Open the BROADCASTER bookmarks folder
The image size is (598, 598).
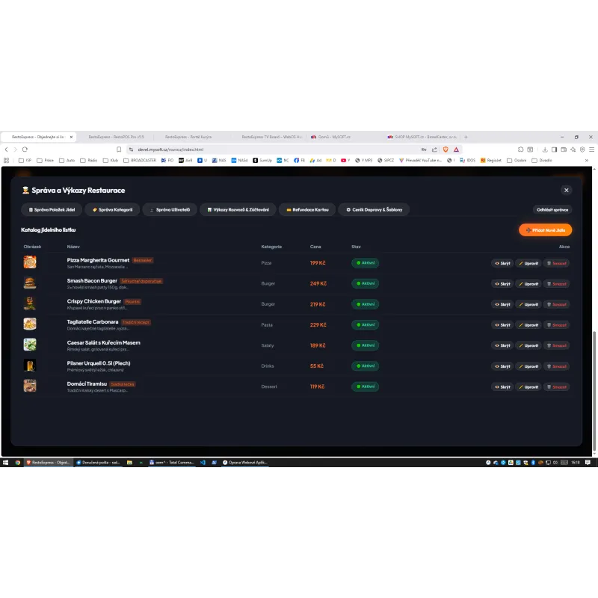coord(140,161)
